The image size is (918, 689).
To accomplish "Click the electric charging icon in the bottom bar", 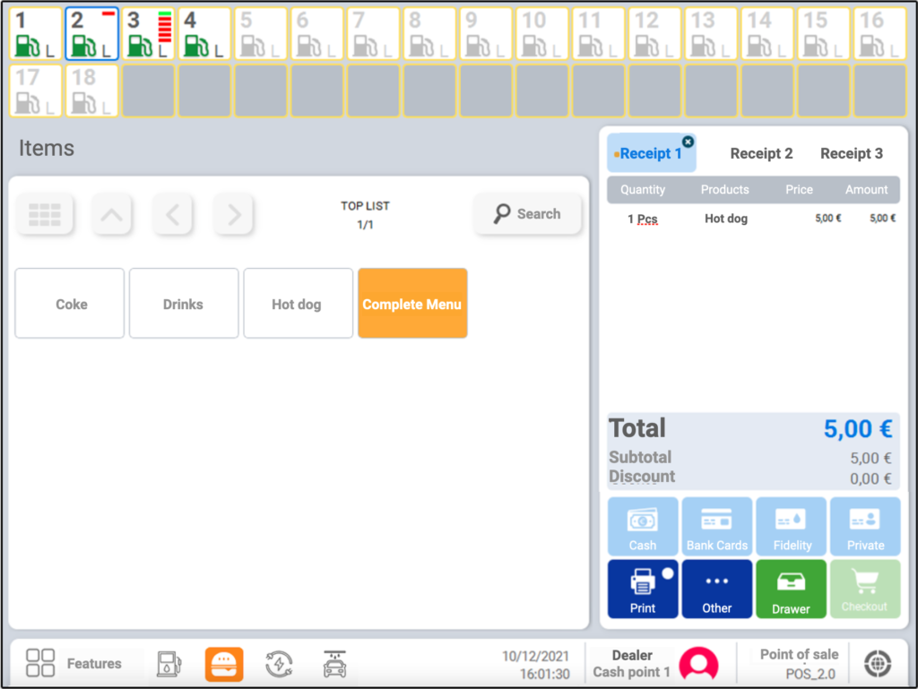I will point(279,663).
